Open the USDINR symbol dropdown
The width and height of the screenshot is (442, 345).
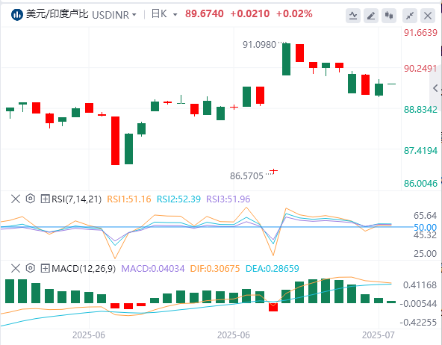(x=114, y=15)
